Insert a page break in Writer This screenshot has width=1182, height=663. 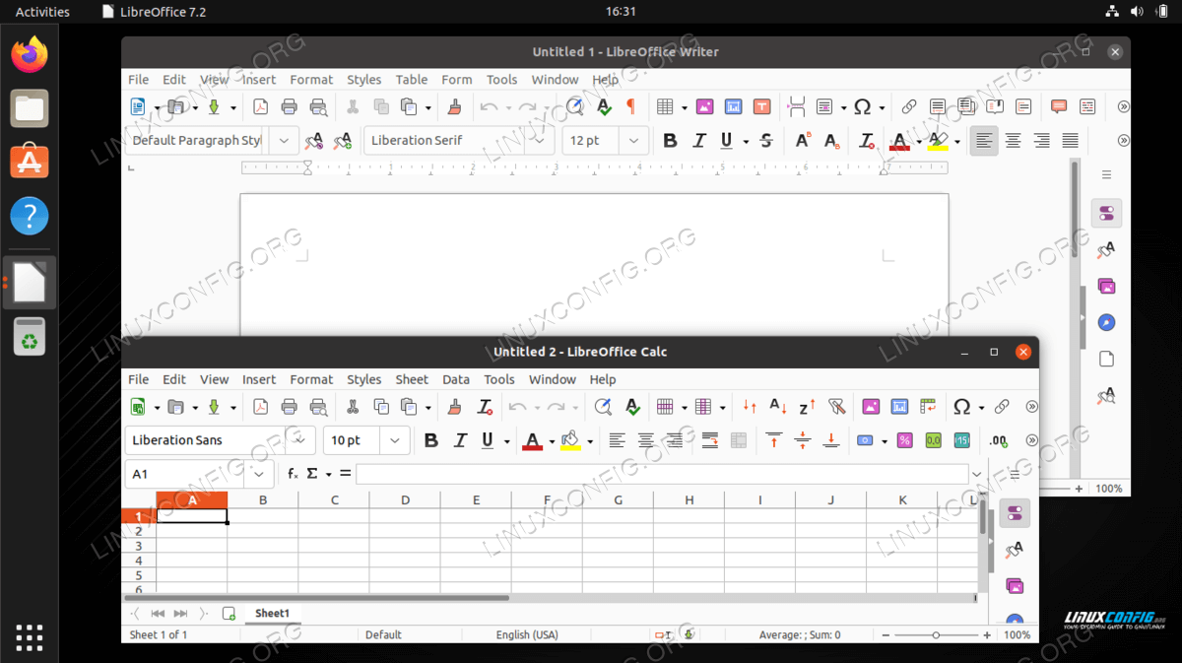click(x=797, y=107)
